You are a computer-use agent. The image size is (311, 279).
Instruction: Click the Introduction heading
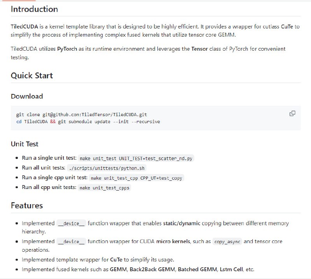[34, 9]
